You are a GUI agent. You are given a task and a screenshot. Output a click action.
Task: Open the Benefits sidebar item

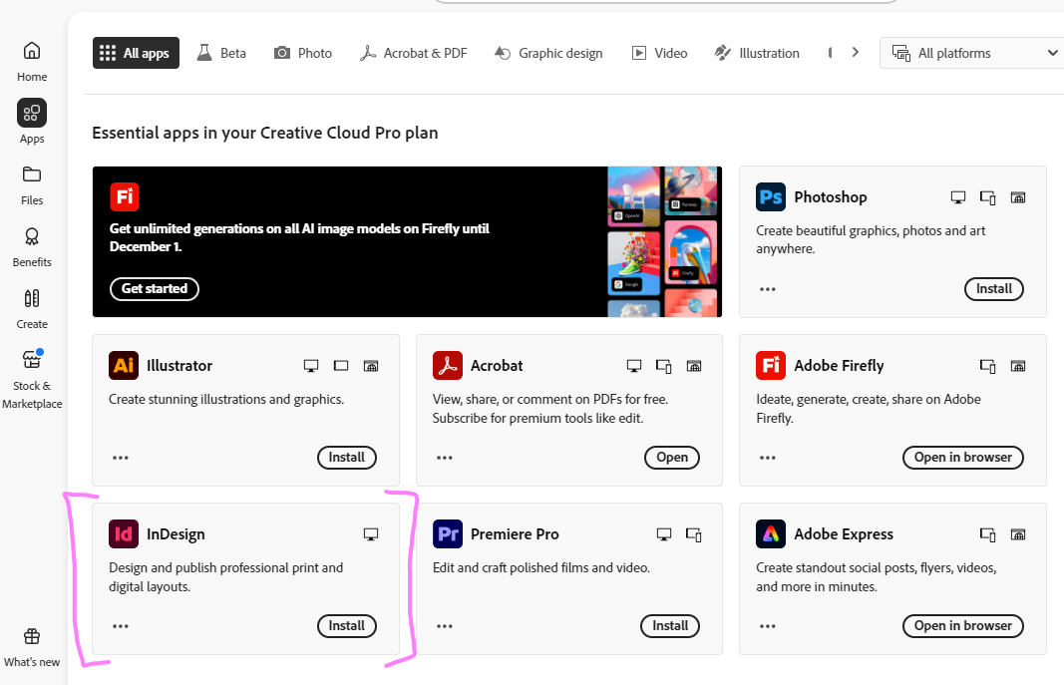pos(32,247)
